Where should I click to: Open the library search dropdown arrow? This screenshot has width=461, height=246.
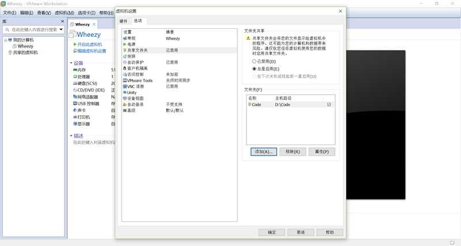point(61,29)
